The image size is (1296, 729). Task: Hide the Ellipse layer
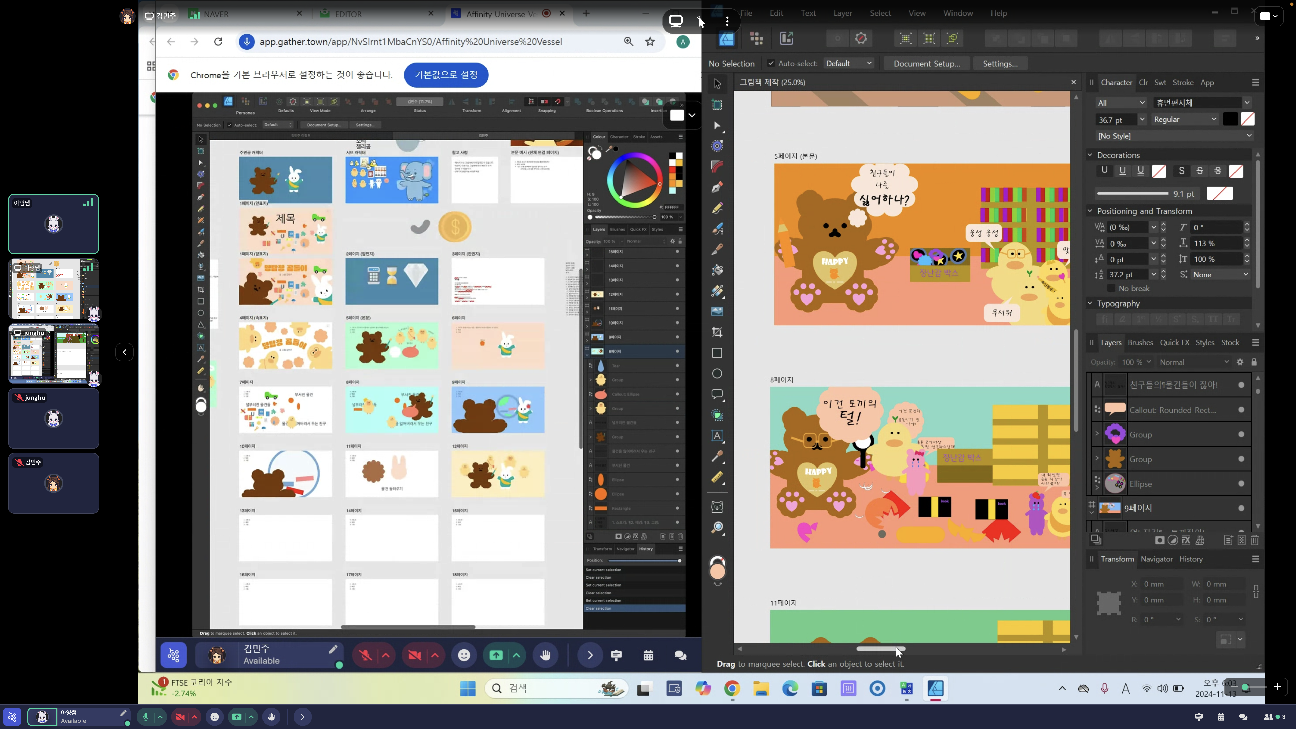[x=1242, y=484]
